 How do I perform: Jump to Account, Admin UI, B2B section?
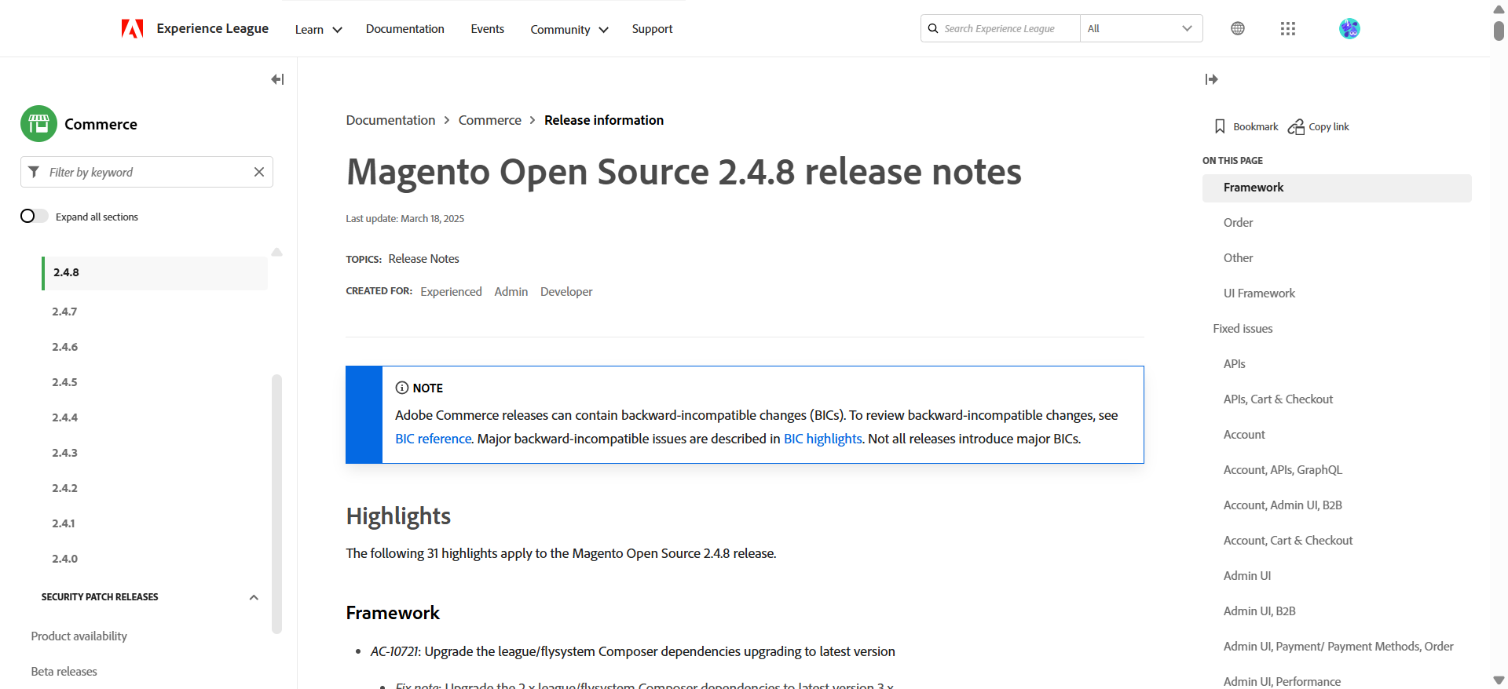click(x=1283, y=505)
